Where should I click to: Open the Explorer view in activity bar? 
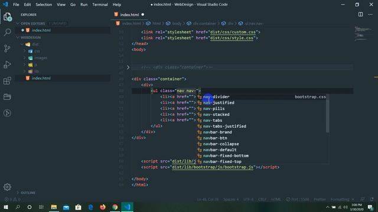(x=7, y=17)
